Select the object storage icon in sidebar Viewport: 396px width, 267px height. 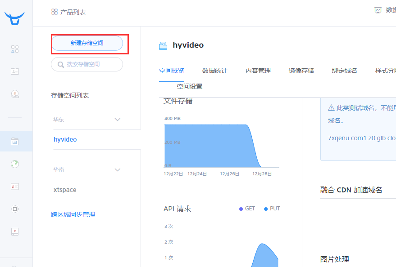click(x=15, y=142)
